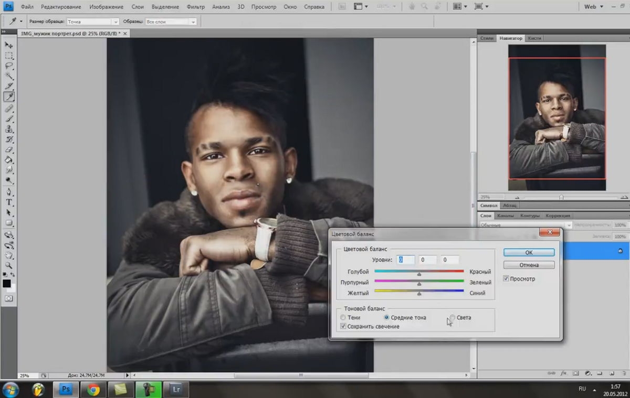This screenshot has width=630, height=398.
Task: Select the Pen tool
Action: click(9, 192)
